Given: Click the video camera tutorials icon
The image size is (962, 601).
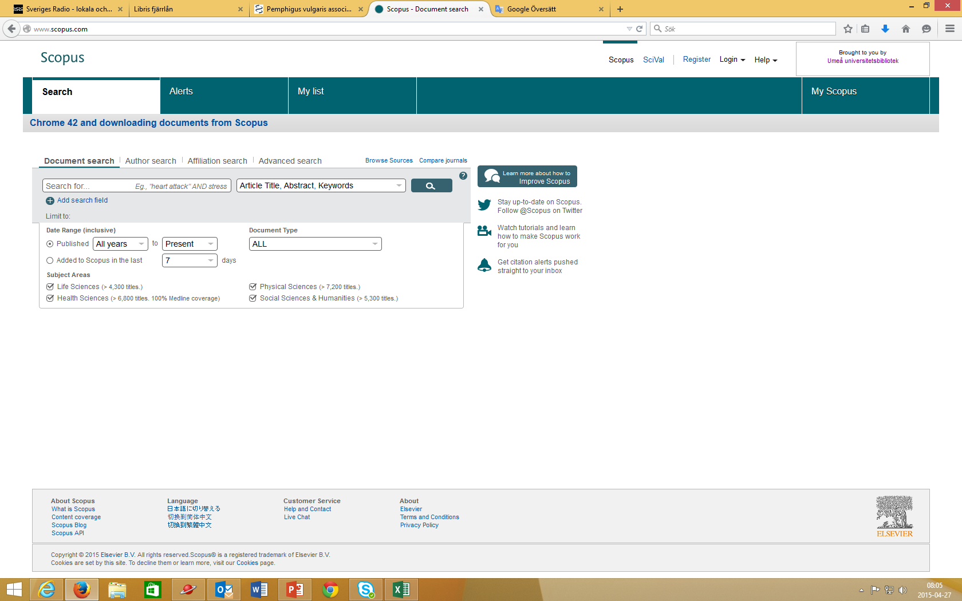Looking at the screenshot, I should [484, 231].
